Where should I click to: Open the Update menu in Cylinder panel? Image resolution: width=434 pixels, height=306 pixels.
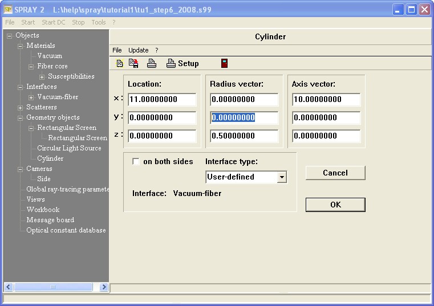click(x=138, y=50)
